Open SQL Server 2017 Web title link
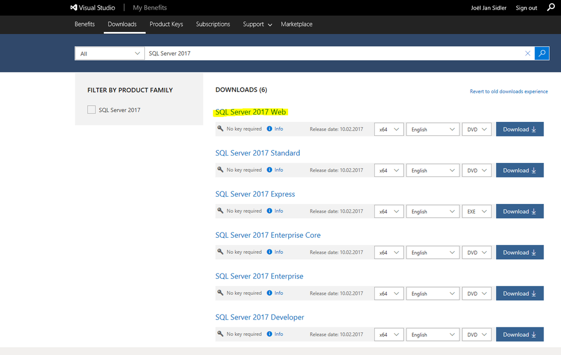Image resolution: width=561 pixels, height=355 pixels. point(250,112)
